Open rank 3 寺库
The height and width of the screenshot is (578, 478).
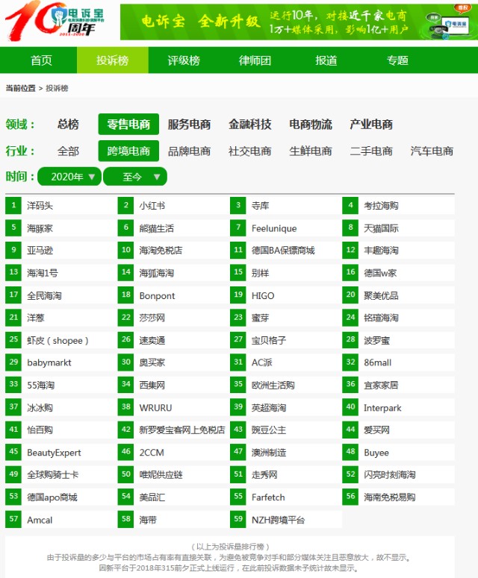click(x=286, y=205)
